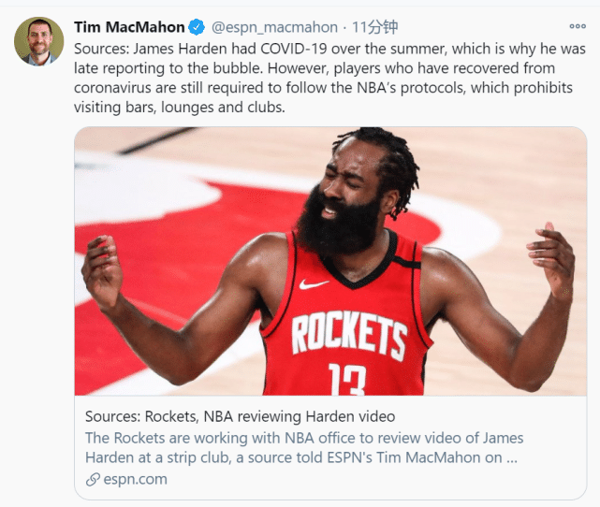Click the Tim MacMahon display name
Screen dimensions: 600x507
click(x=129, y=27)
